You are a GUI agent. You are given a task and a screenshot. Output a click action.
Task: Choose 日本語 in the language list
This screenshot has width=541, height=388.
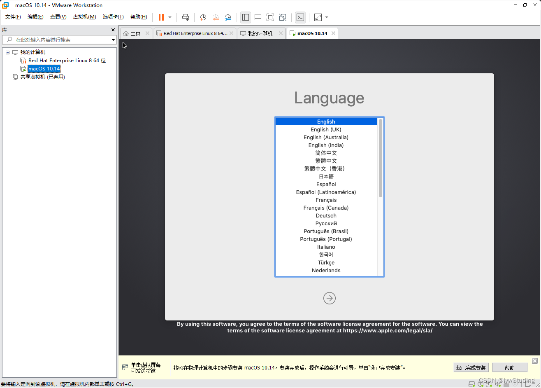[326, 176]
